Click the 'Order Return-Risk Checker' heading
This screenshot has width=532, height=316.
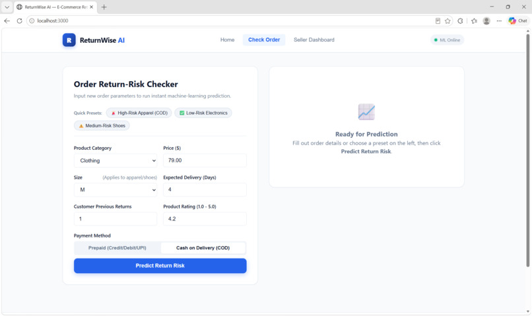(126, 84)
